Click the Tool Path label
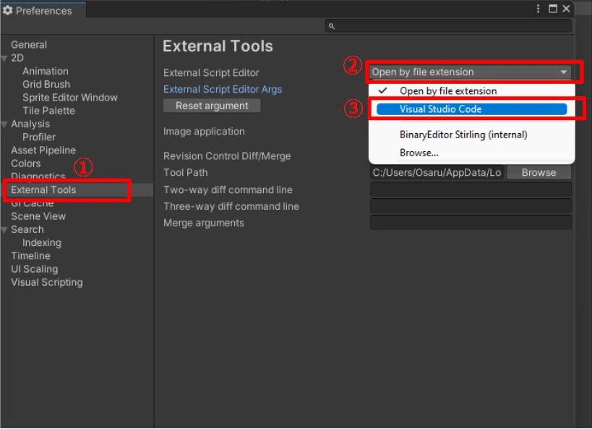 coord(185,173)
